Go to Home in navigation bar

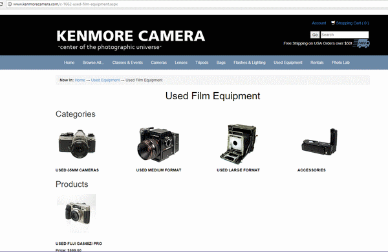pos(69,63)
